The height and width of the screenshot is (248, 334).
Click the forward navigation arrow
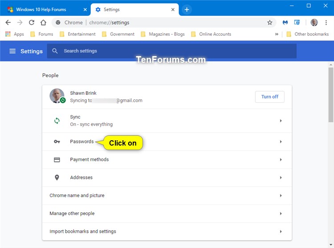20,23
